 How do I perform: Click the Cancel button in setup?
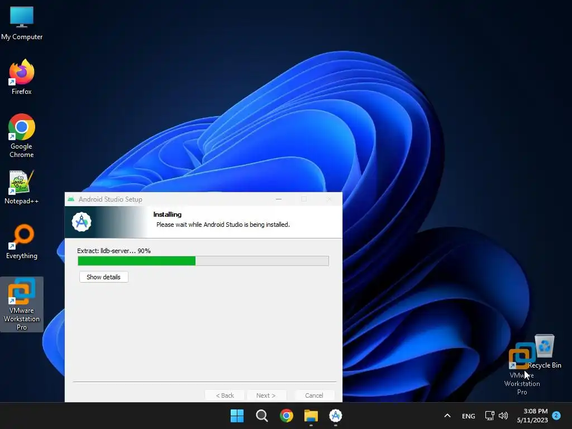[314, 395]
